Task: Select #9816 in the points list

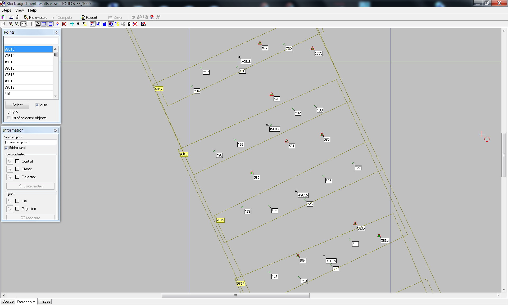Action: click(x=28, y=68)
